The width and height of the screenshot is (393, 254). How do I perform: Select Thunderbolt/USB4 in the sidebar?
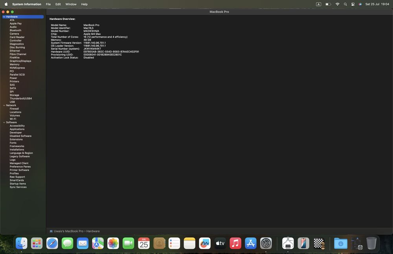point(21,99)
